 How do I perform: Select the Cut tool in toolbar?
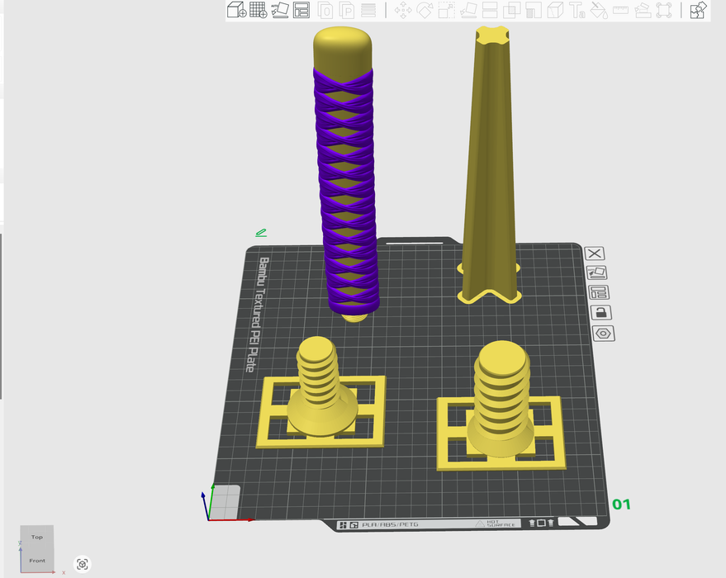pos(490,10)
